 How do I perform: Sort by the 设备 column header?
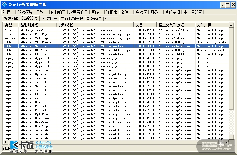(x=145, y=25)
